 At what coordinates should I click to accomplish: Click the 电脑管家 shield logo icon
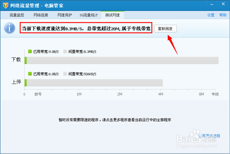point(5,5)
